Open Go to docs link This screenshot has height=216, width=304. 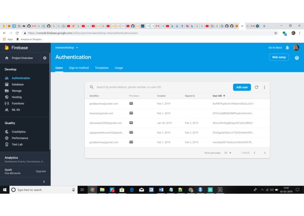[275, 48]
